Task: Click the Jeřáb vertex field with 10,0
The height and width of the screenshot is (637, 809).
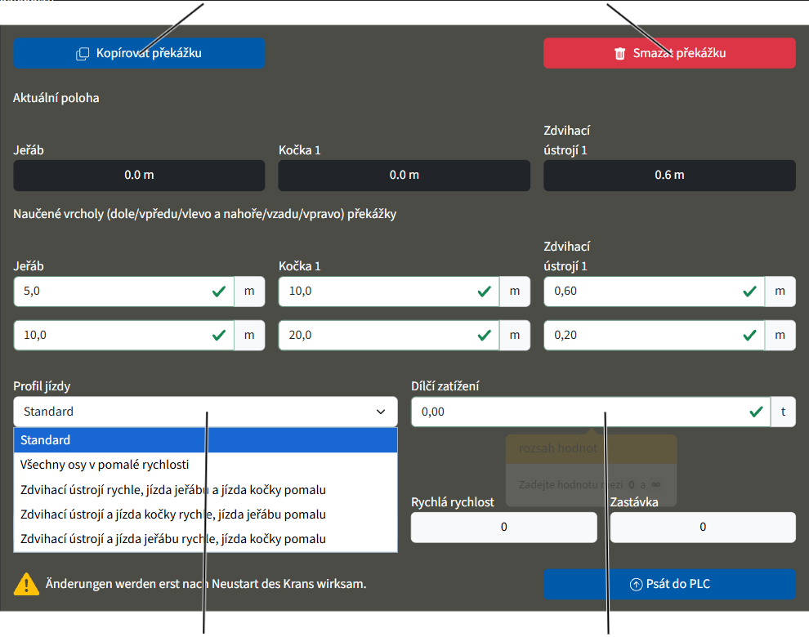Action: (124, 336)
